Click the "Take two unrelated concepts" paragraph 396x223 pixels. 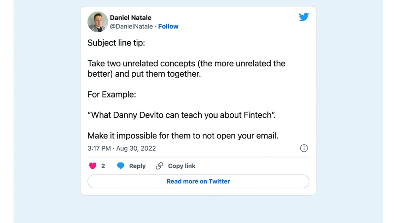186,69
